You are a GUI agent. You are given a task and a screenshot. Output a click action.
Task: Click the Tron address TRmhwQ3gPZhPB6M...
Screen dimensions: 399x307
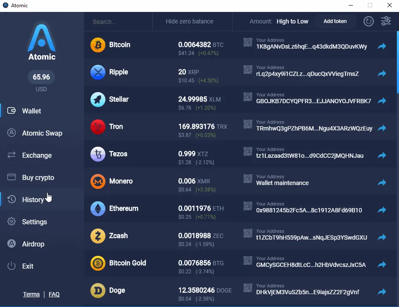coord(314,128)
